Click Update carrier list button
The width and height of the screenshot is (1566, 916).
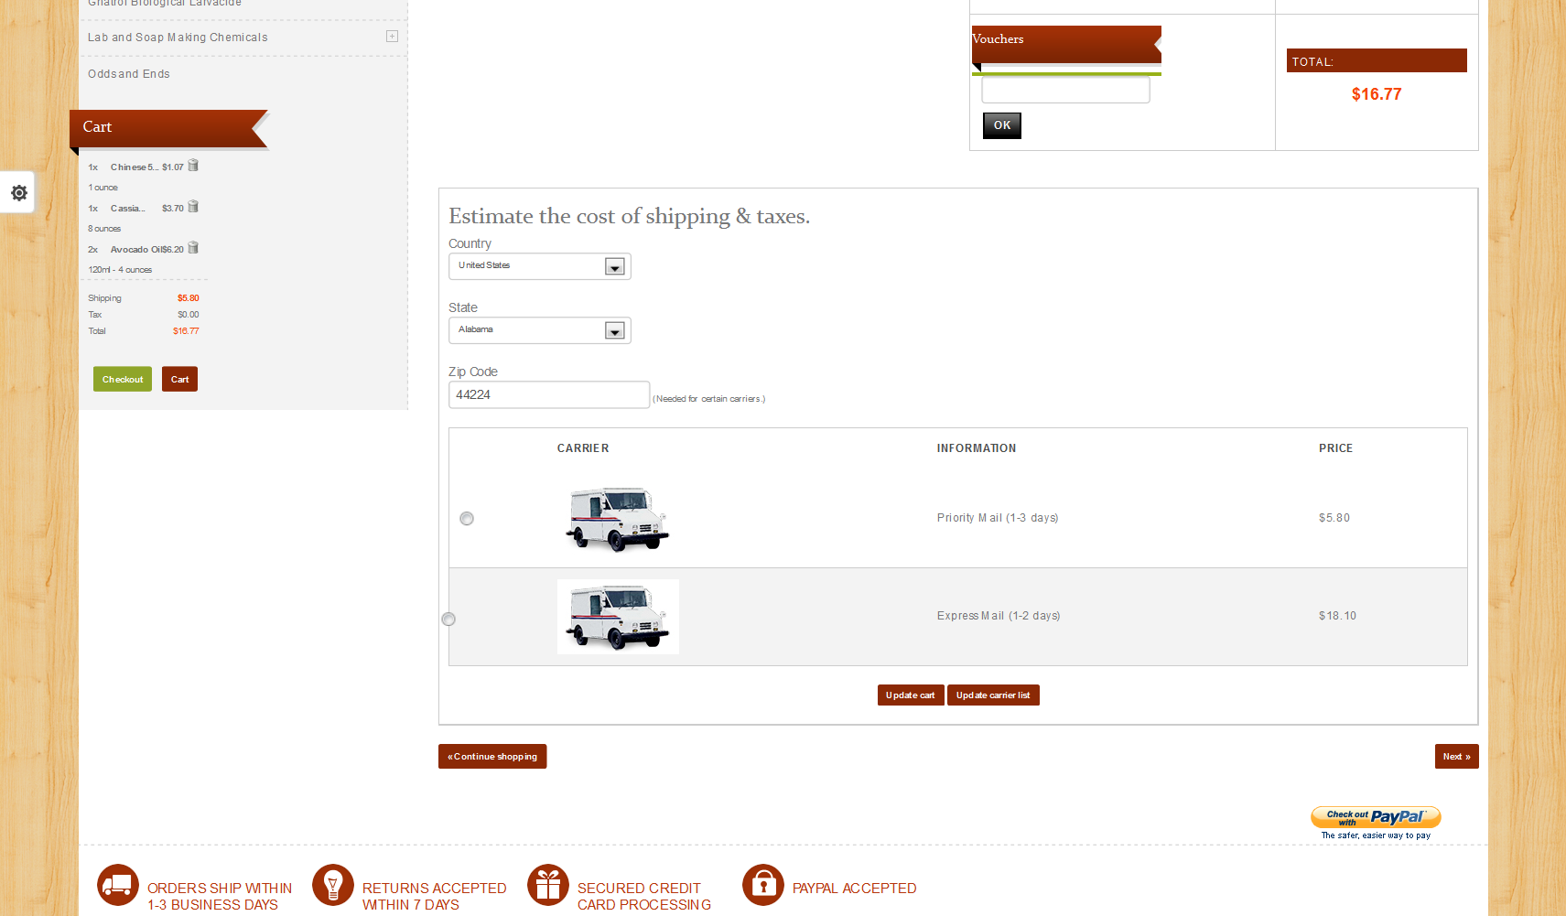(993, 695)
